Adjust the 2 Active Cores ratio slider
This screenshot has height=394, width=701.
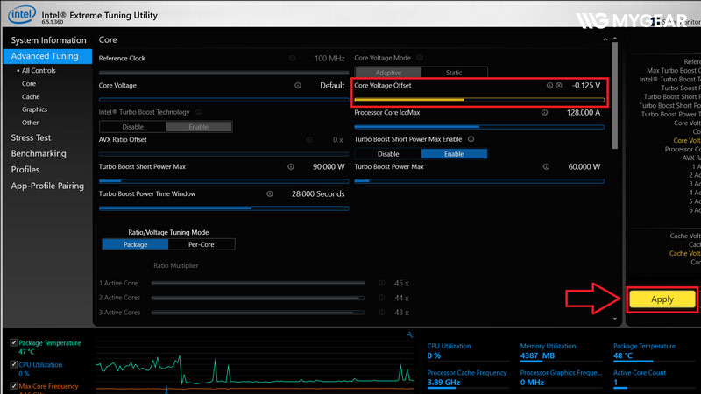pos(258,298)
